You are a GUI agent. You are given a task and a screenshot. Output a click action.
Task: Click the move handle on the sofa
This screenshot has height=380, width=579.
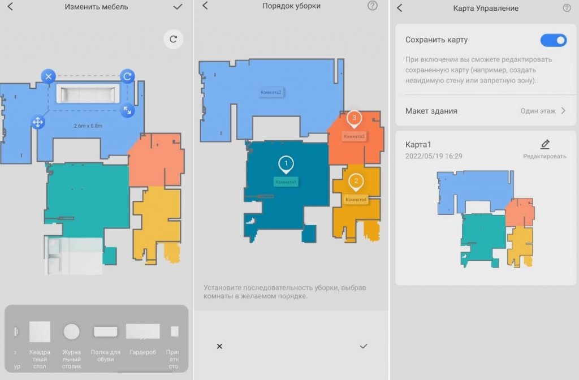38,122
